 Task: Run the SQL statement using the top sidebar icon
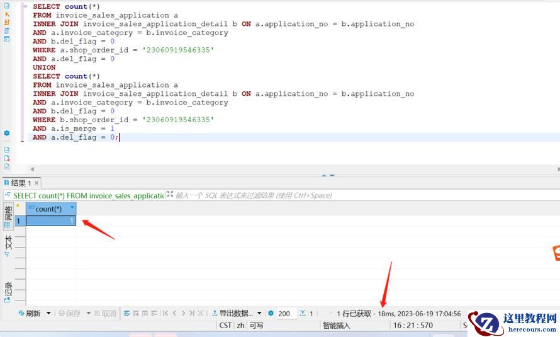6,6
